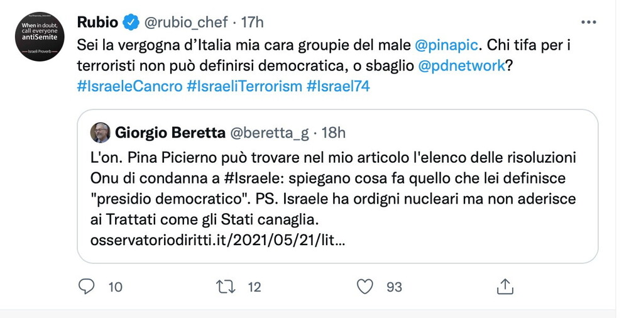Click the Rubio display name

97,23
